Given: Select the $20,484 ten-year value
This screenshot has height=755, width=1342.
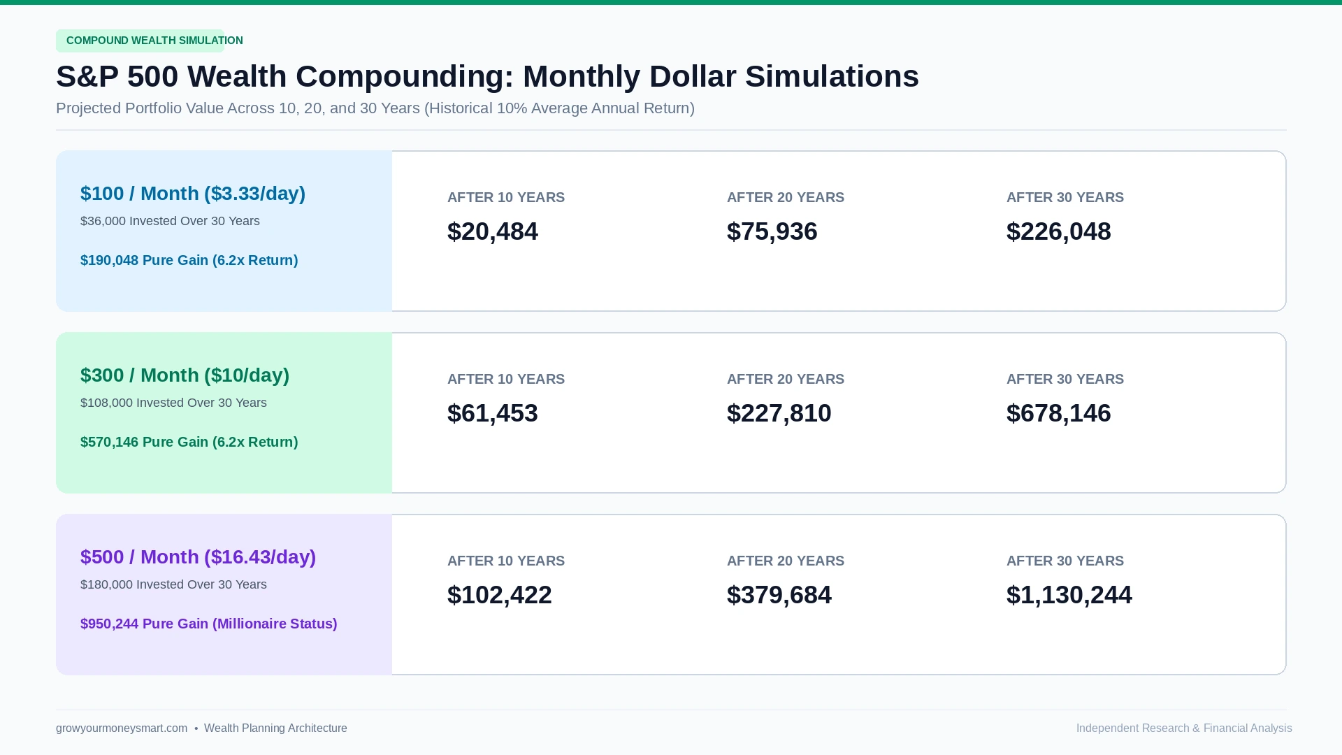Looking at the screenshot, I should (493, 231).
